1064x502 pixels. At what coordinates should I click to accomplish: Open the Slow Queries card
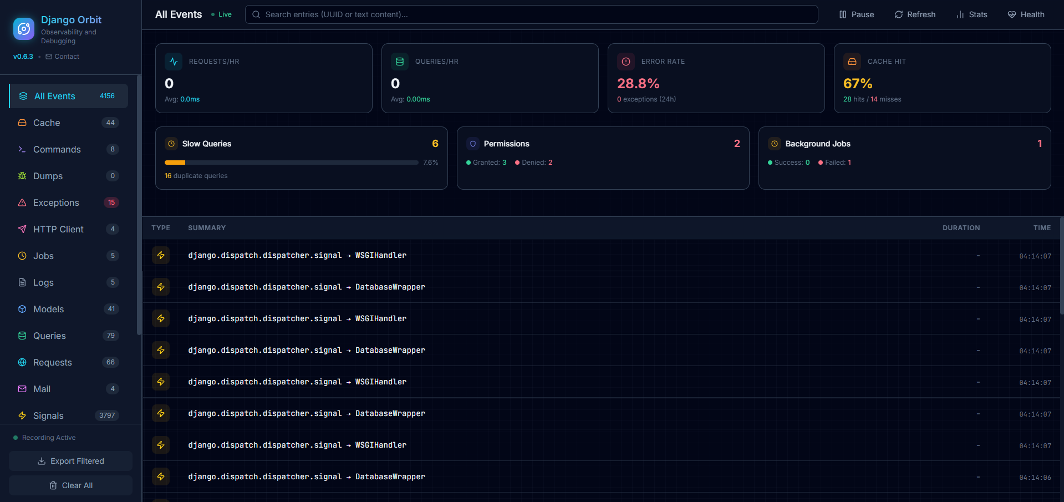tap(302, 158)
